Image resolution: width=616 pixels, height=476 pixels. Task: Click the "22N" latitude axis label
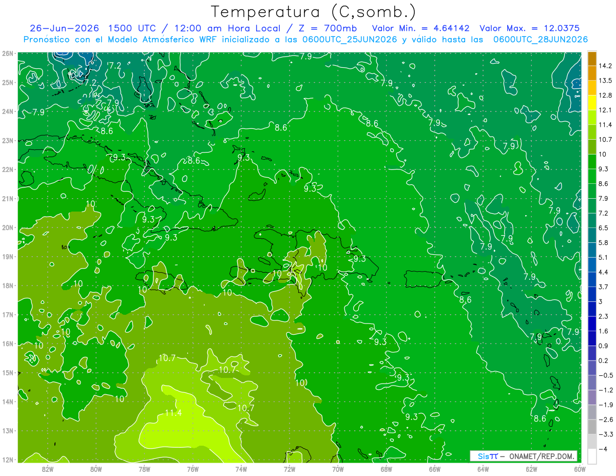(7, 169)
